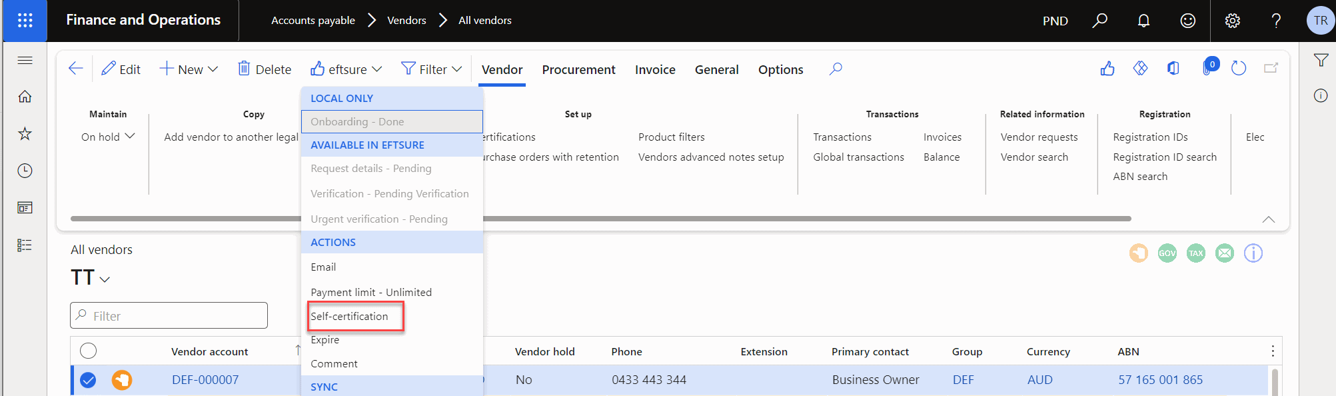Open Favorites star in sidebar
This screenshot has height=396, width=1336.
click(25, 133)
